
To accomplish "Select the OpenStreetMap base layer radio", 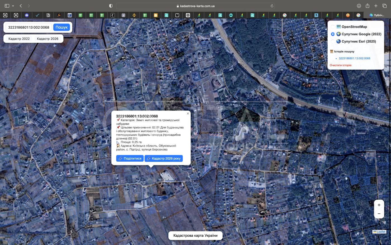I will click(x=333, y=27).
